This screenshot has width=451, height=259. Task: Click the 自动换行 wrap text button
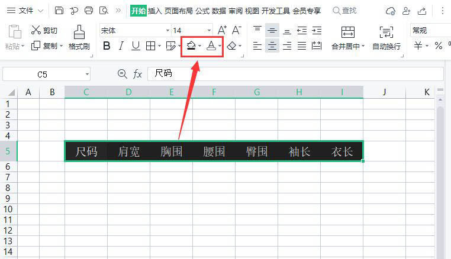pyautogui.click(x=386, y=38)
